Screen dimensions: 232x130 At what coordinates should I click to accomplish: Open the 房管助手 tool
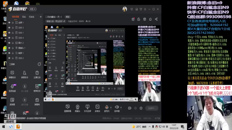point(25,74)
